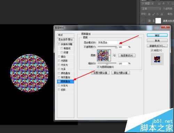This screenshot has height=133, width=174.
Task: Select the 亮度/对比度 layer name
Action: point(168,21)
